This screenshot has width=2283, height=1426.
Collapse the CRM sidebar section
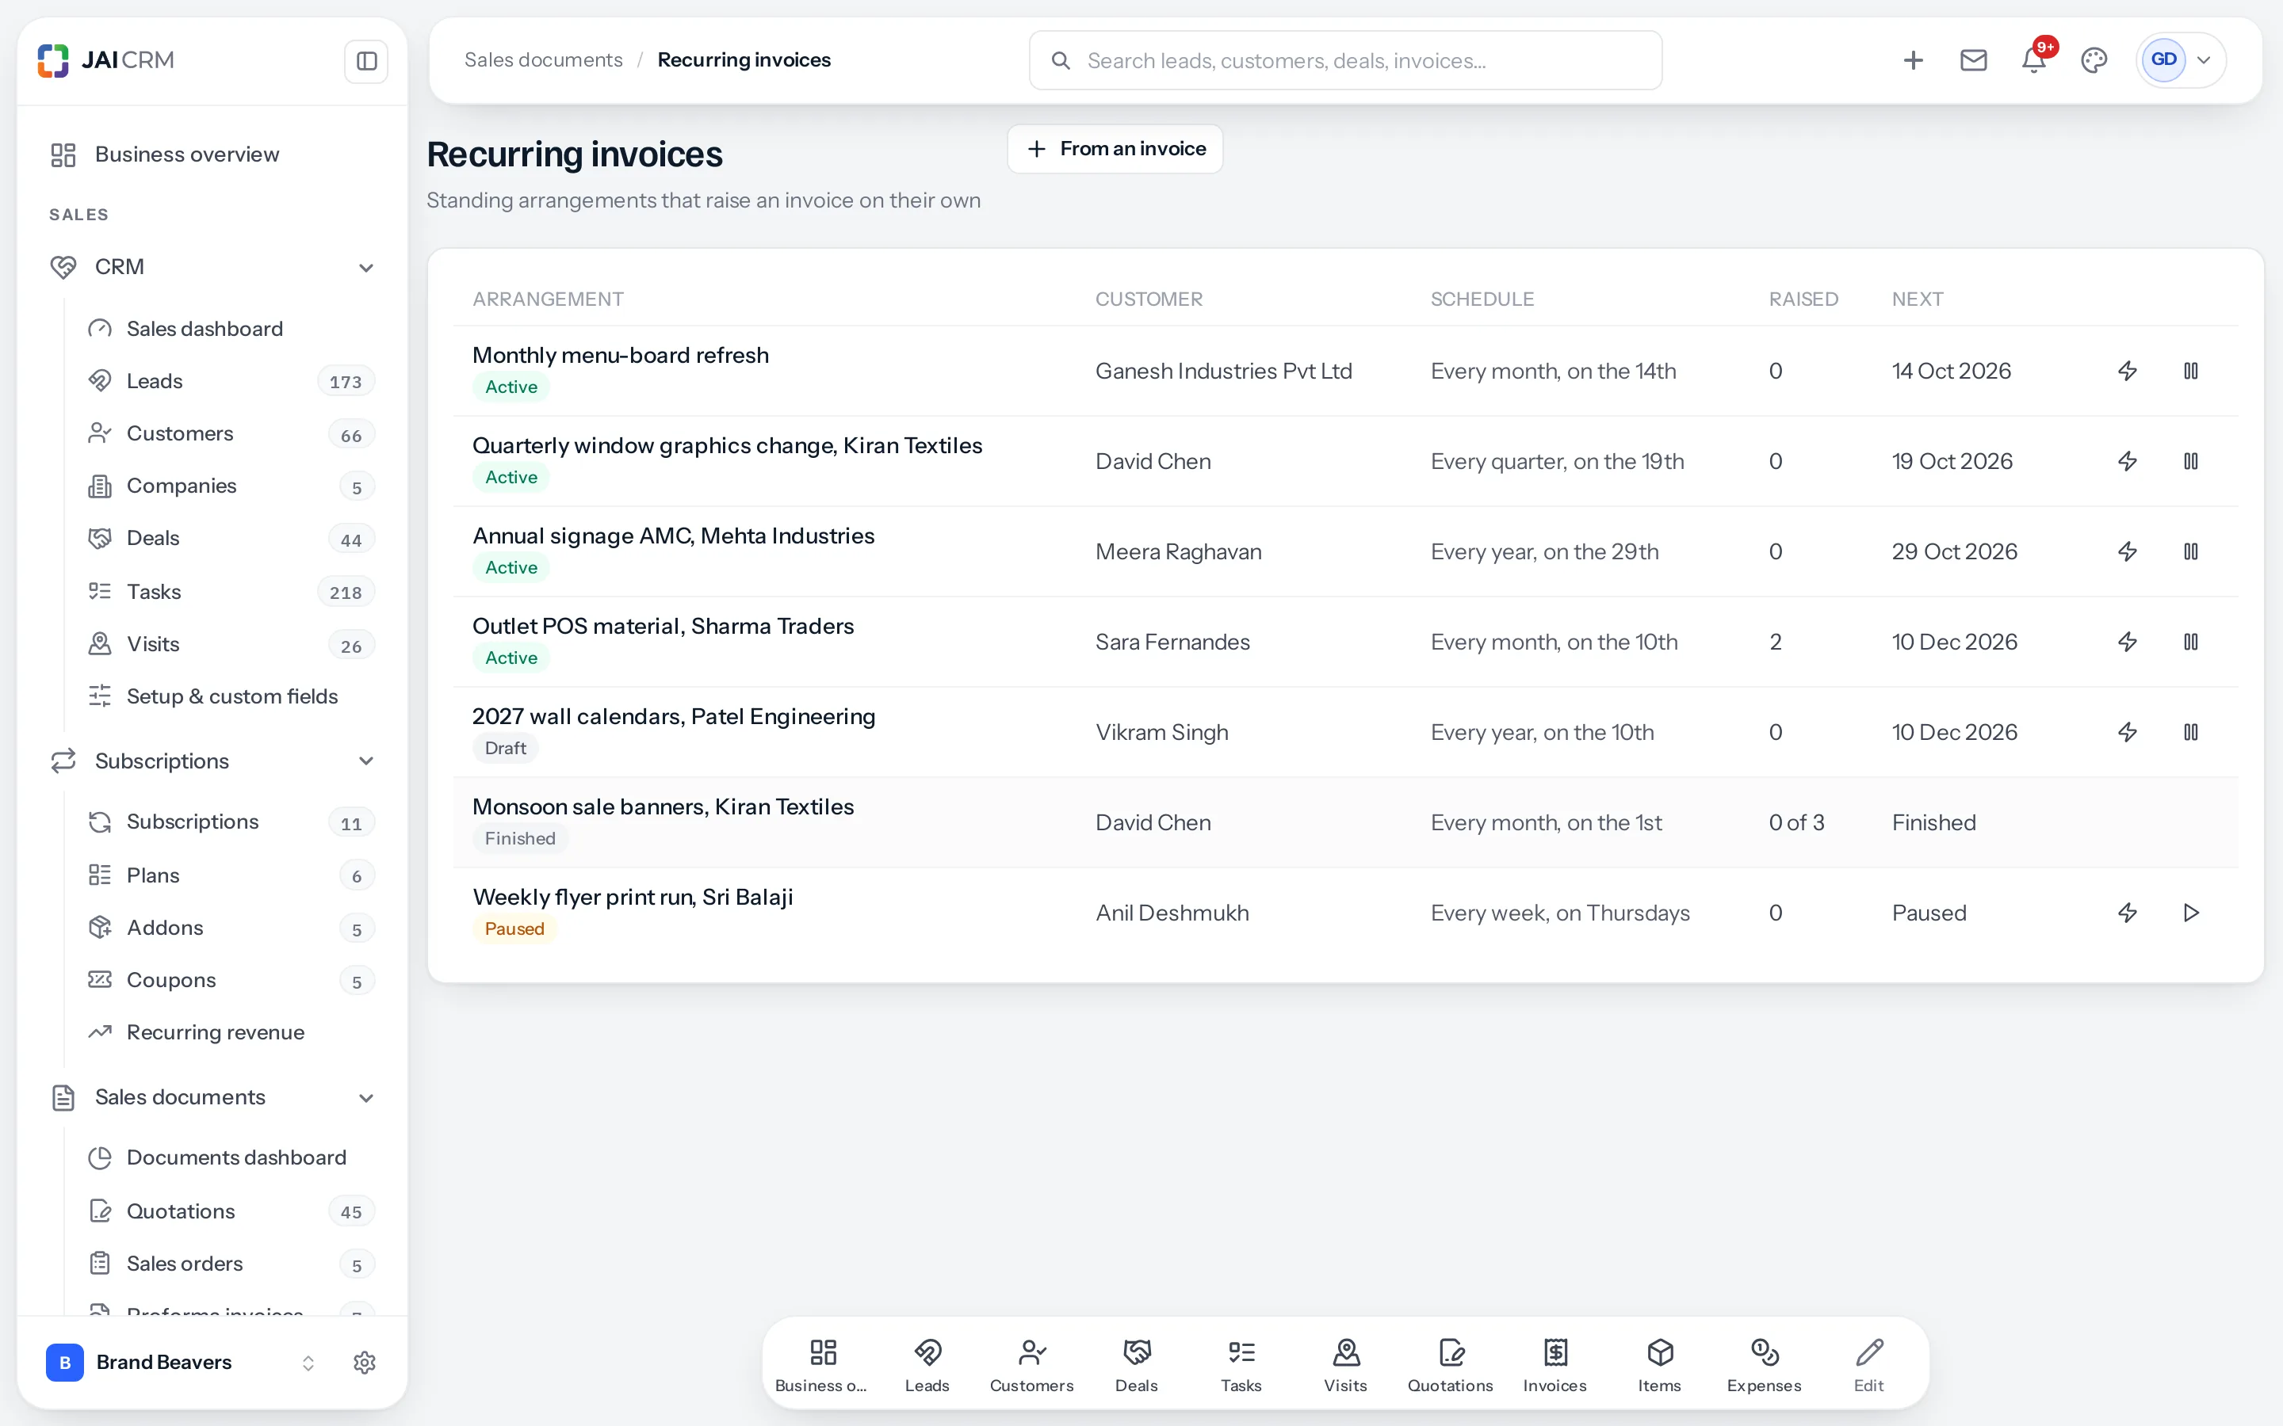[x=366, y=268]
